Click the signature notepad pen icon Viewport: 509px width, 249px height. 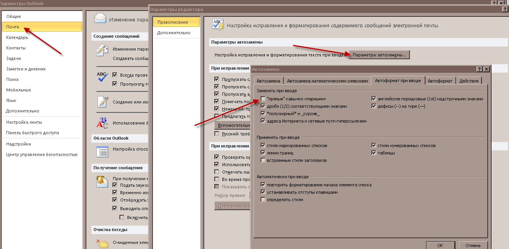102,102
